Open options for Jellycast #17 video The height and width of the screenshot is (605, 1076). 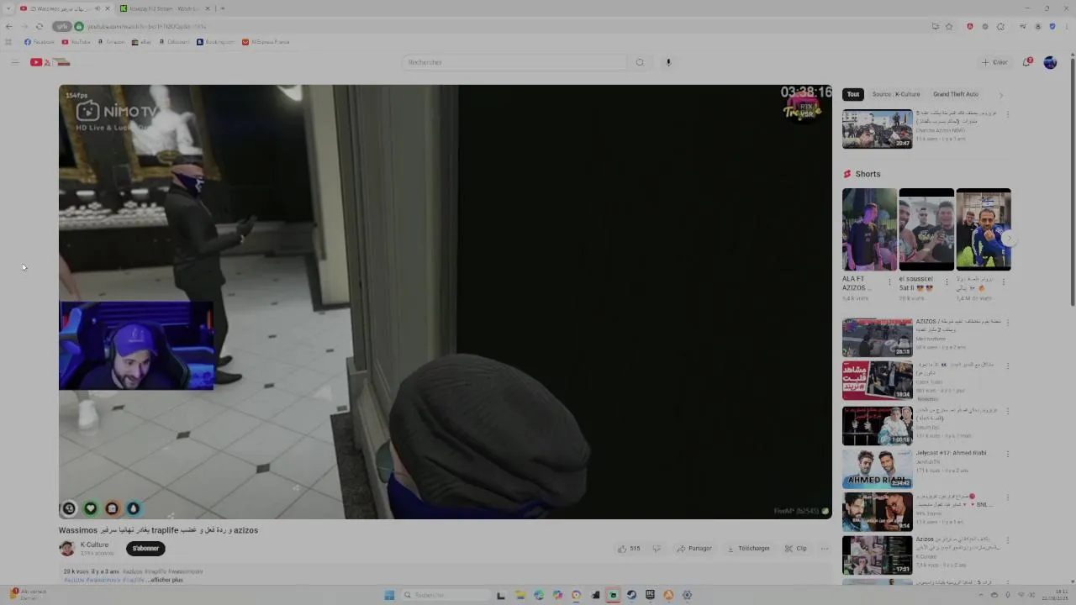point(1007,454)
